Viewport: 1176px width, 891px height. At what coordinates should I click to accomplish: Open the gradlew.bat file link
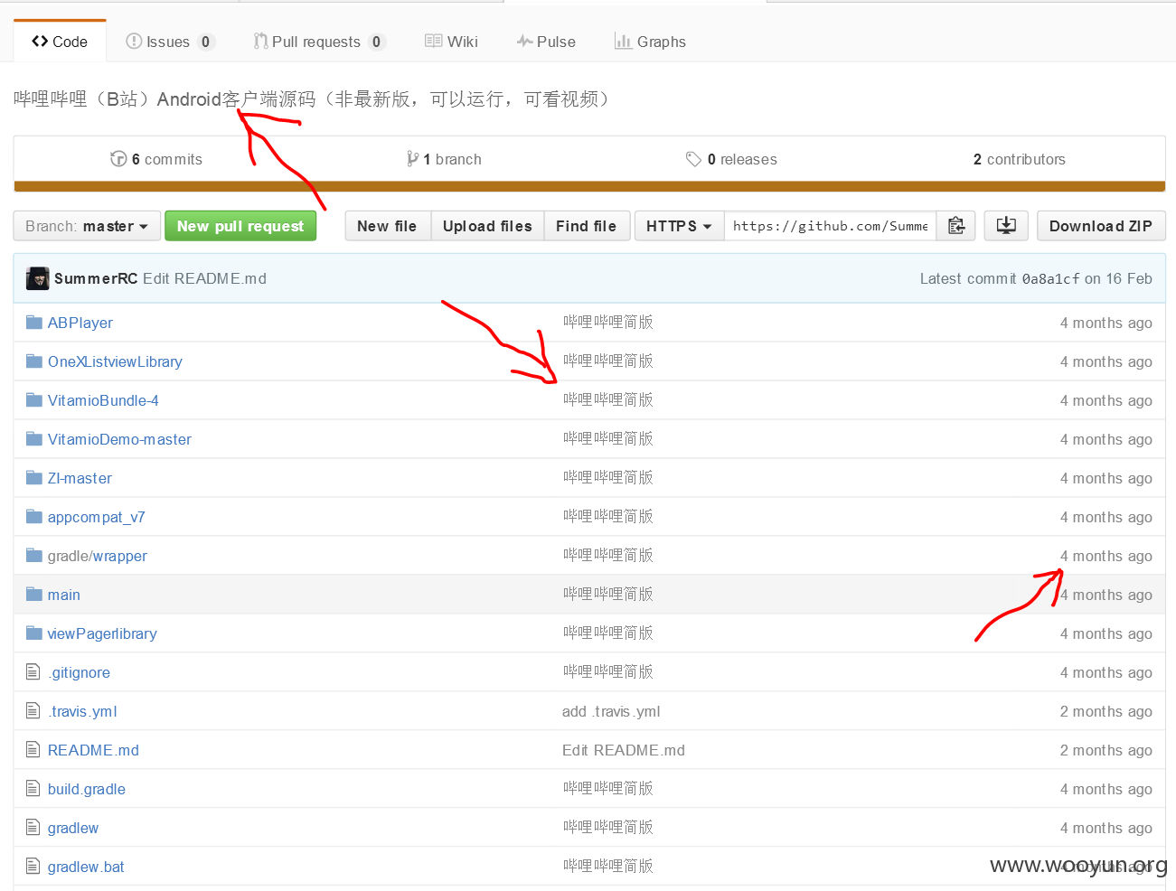(86, 867)
